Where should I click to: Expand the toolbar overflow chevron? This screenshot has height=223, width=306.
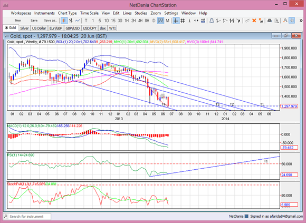click(x=301, y=21)
